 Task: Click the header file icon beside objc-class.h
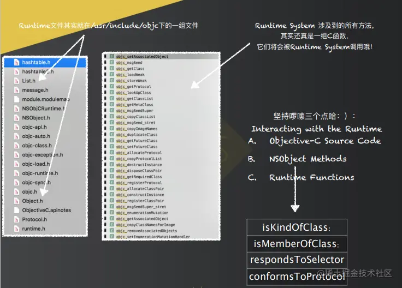point(17,146)
